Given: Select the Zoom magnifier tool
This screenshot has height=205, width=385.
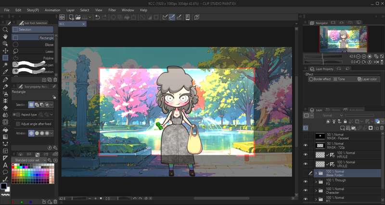Looking at the screenshot, I should pos(5,30).
